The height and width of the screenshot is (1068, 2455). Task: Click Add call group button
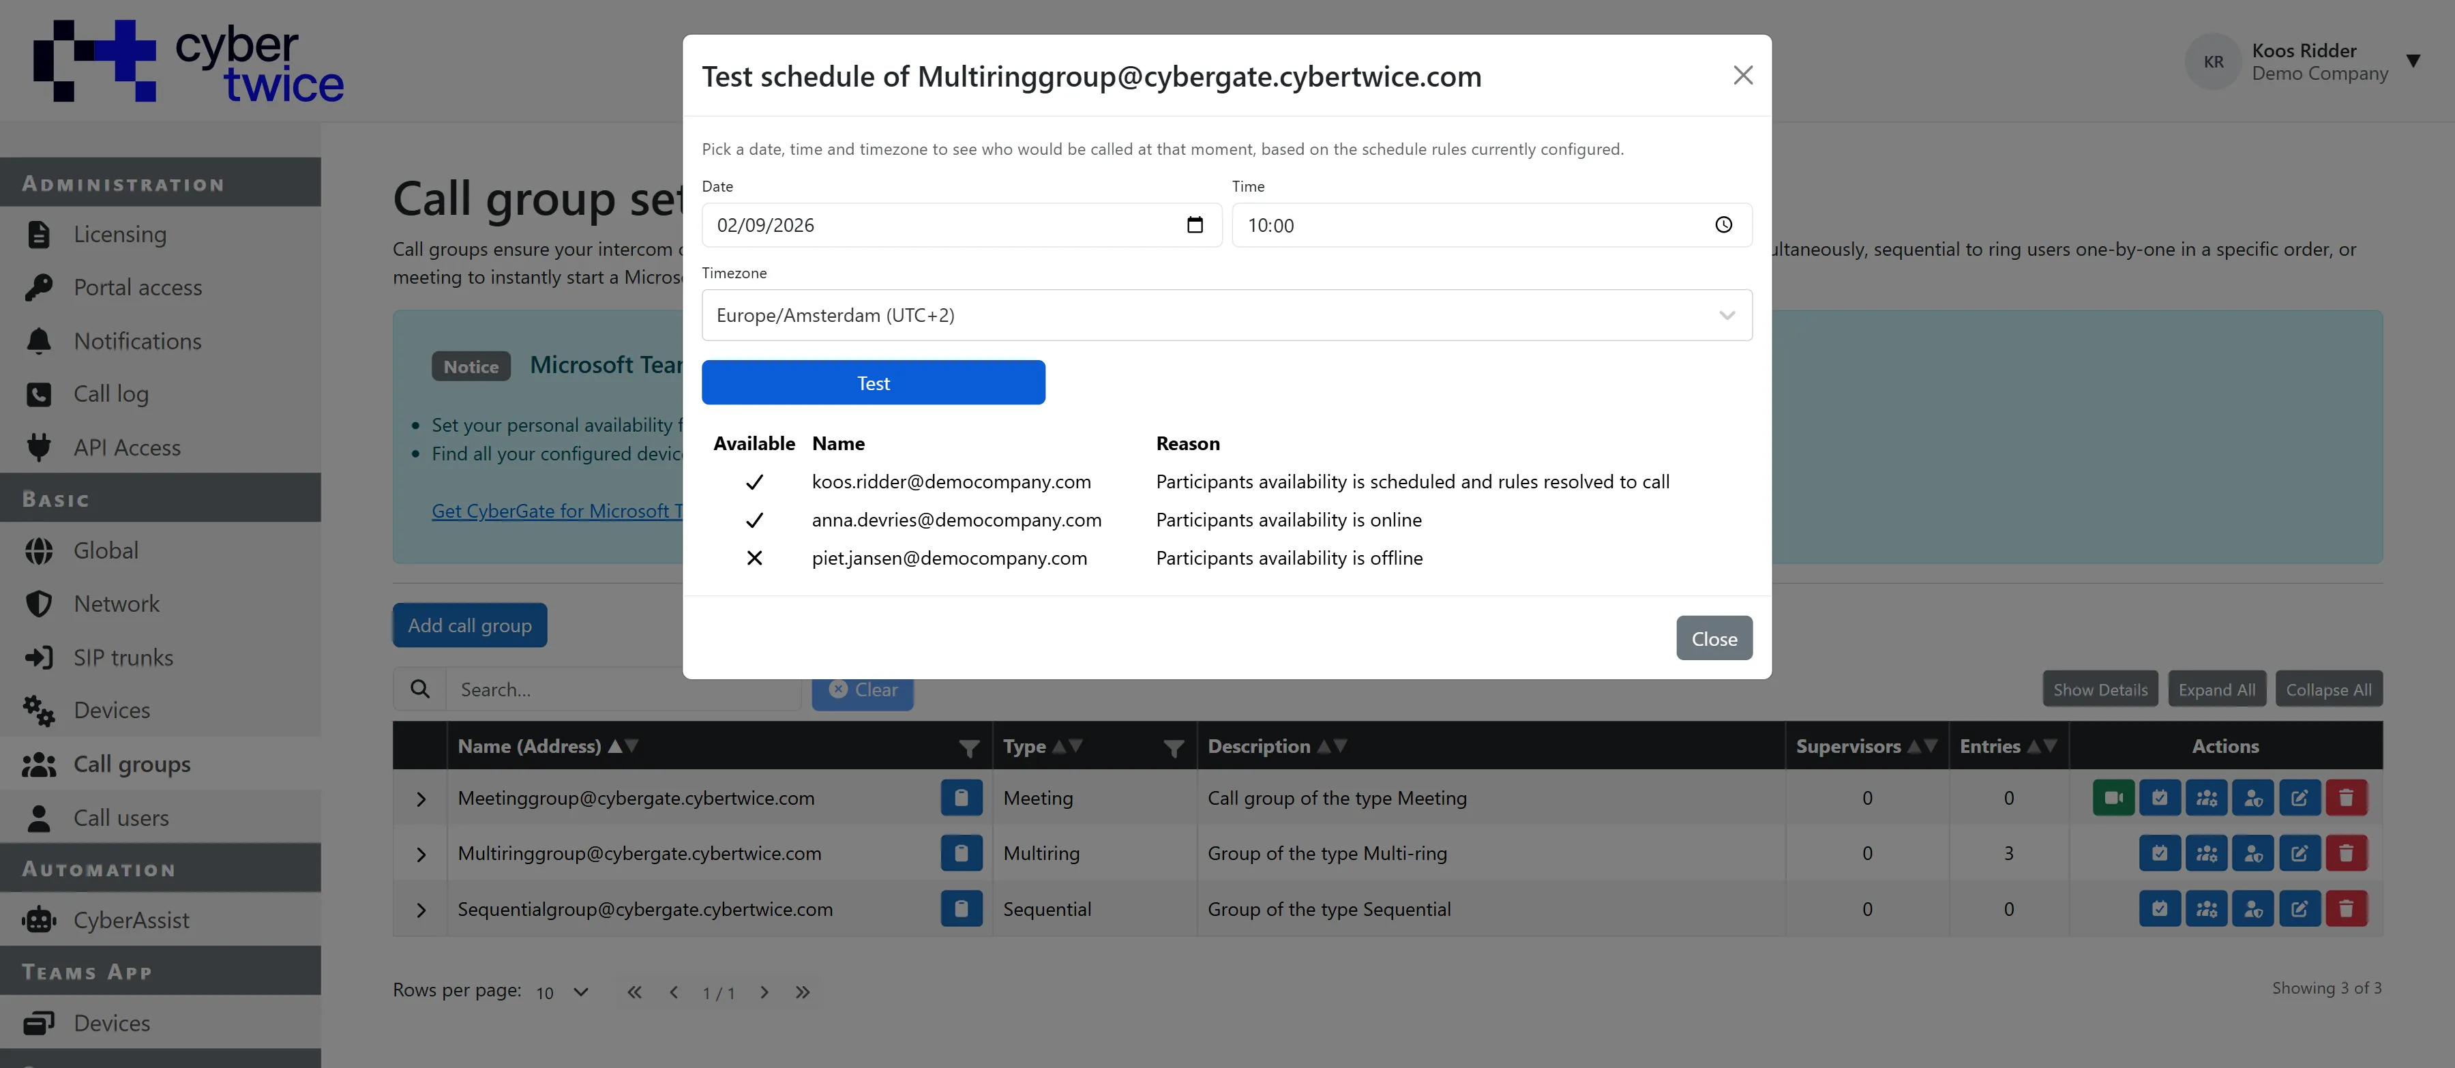pyautogui.click(x=470, y=625)
